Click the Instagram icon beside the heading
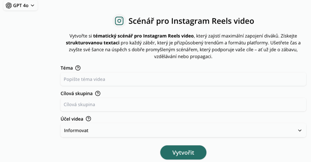This screenshot has width=311, height=162. [x=119, y=21]
